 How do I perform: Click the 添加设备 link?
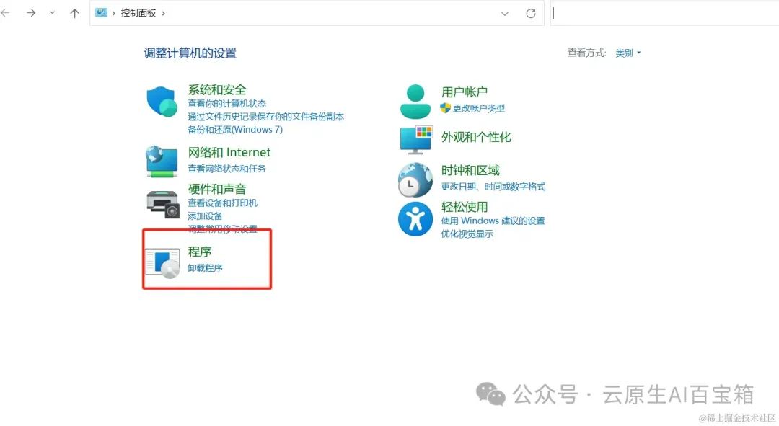pos(205,216)
